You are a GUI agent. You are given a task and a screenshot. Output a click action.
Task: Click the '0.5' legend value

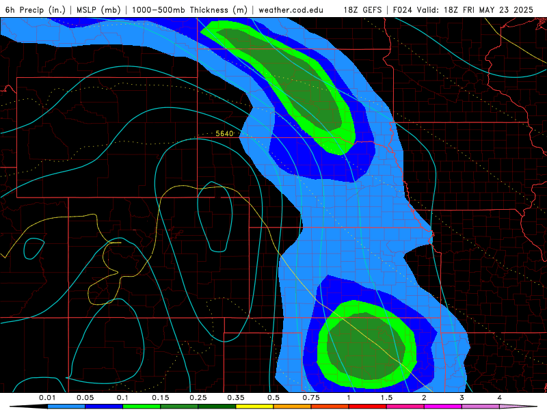click(x=273, y=398)
